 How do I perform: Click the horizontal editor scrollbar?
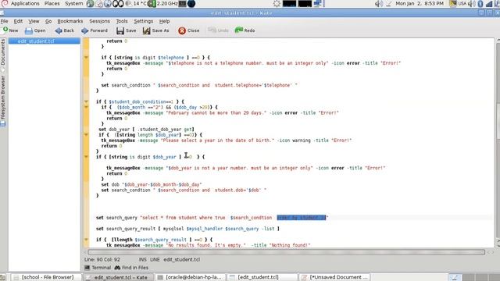click(x=287, y=252)
